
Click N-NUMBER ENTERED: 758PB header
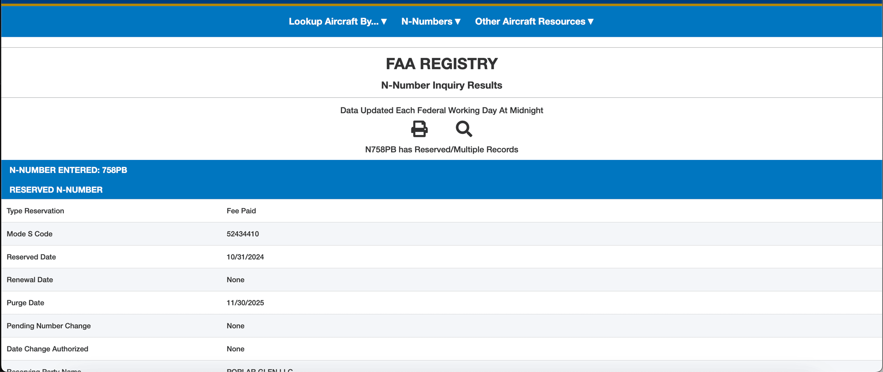[x=68, y=170]
